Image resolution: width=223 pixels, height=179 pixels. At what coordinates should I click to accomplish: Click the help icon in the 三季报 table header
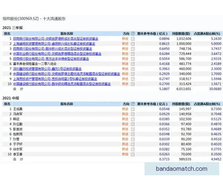click(x=133, y=34)
